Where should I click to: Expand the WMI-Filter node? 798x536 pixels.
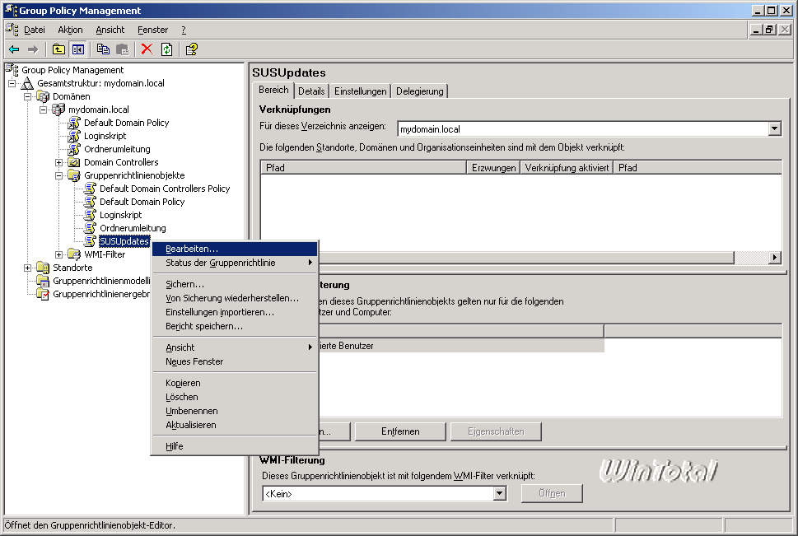(x=59, y=254)
